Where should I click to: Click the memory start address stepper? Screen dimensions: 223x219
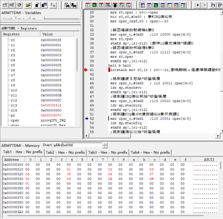tap(105, 145)
